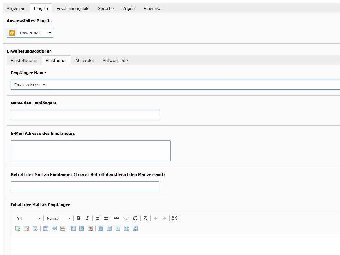Focus the E-Mail Adresse des Empfängers textarea
The height and width of the screenshot is (255, 340).
[90, 151]
